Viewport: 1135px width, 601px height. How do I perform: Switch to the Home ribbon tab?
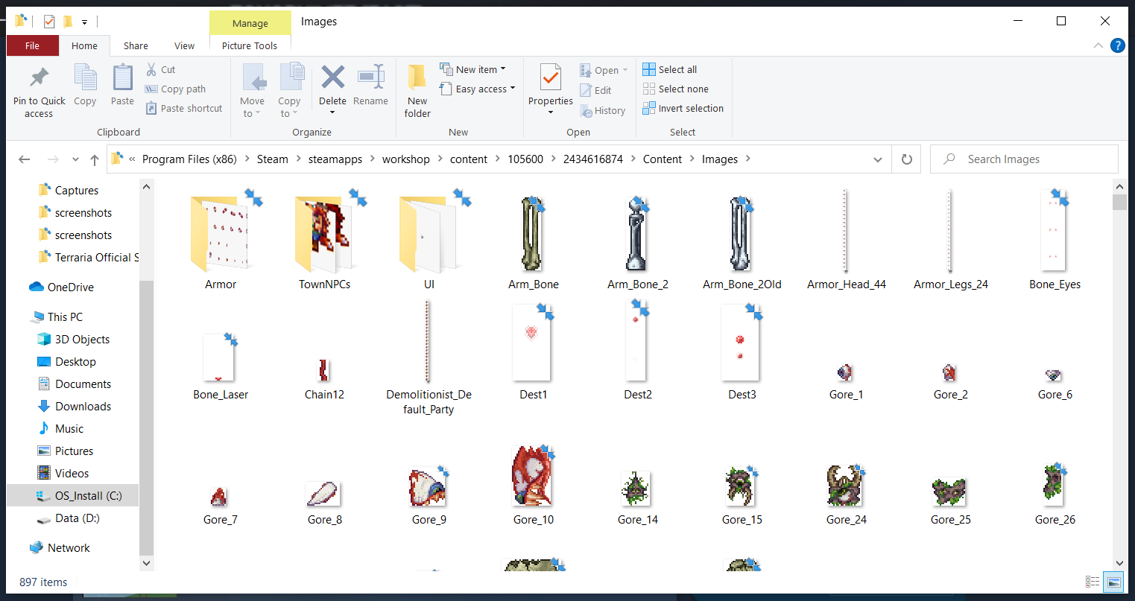84,45
